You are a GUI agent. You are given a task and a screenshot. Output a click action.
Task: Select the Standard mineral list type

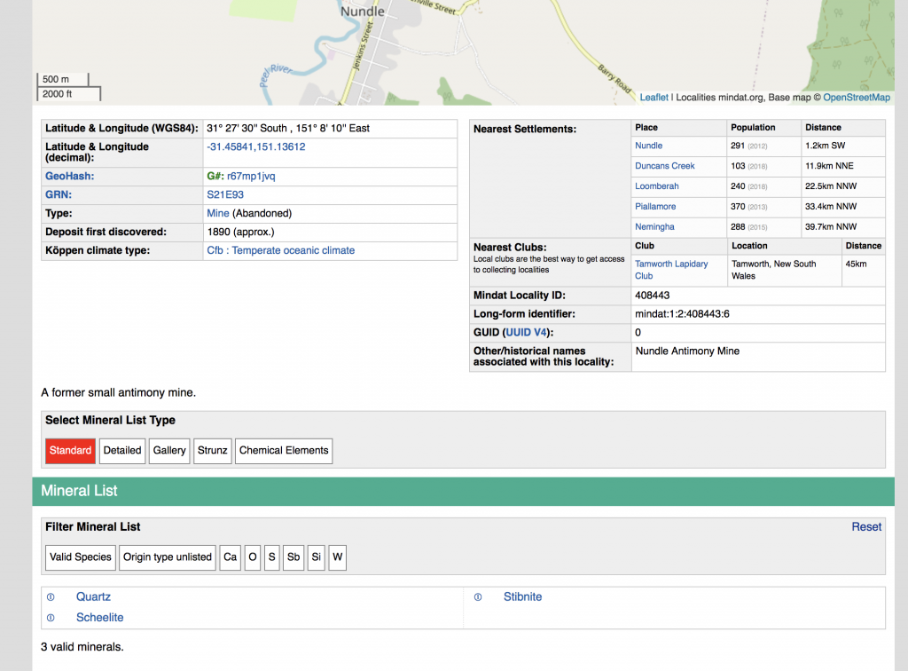click(70, 451)
